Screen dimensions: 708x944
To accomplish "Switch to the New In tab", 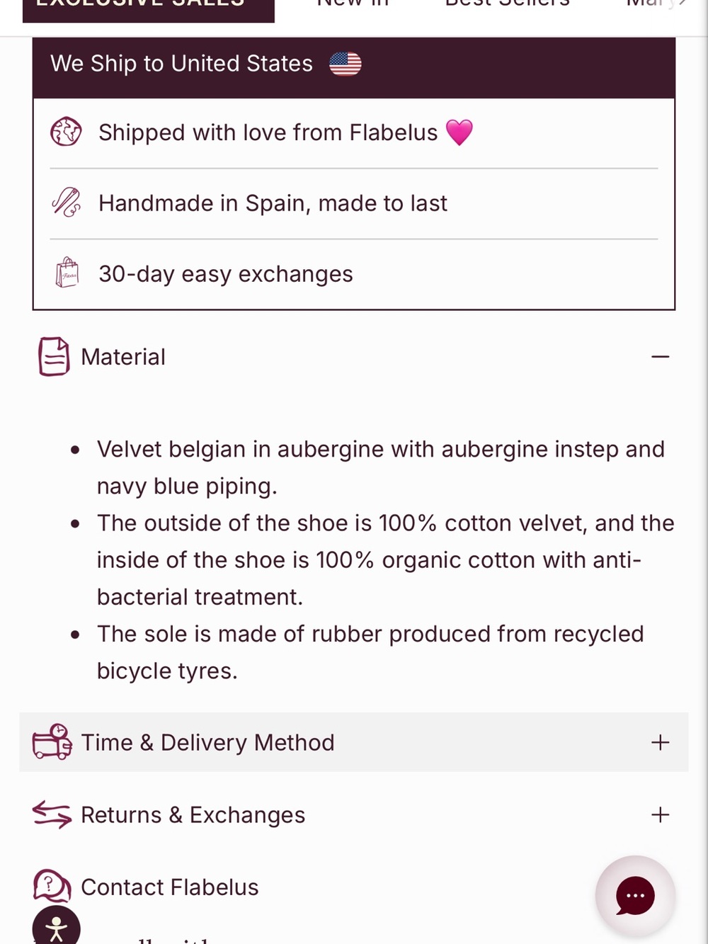I will pyautogui.click(x=353, y=4).
